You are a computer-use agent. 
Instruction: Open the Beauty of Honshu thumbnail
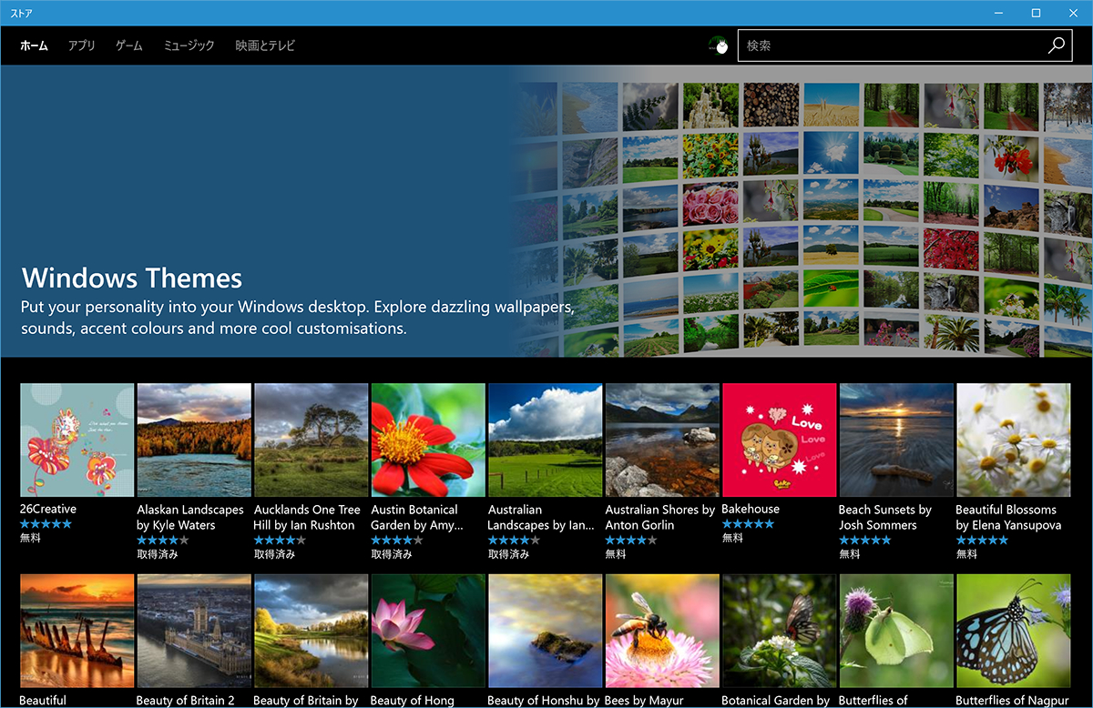click(x=546, y=631)
